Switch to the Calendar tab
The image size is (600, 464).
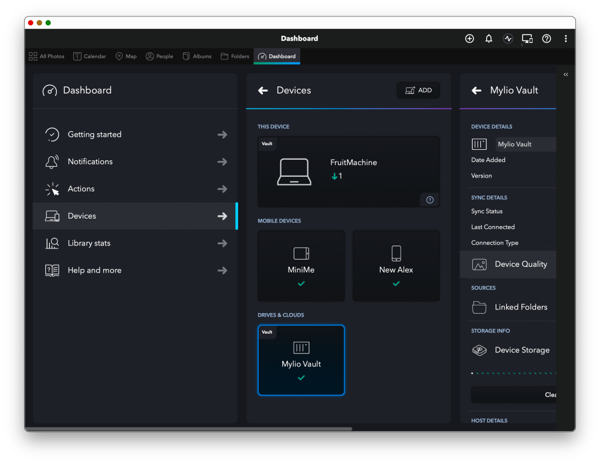[x=90, y=56]
